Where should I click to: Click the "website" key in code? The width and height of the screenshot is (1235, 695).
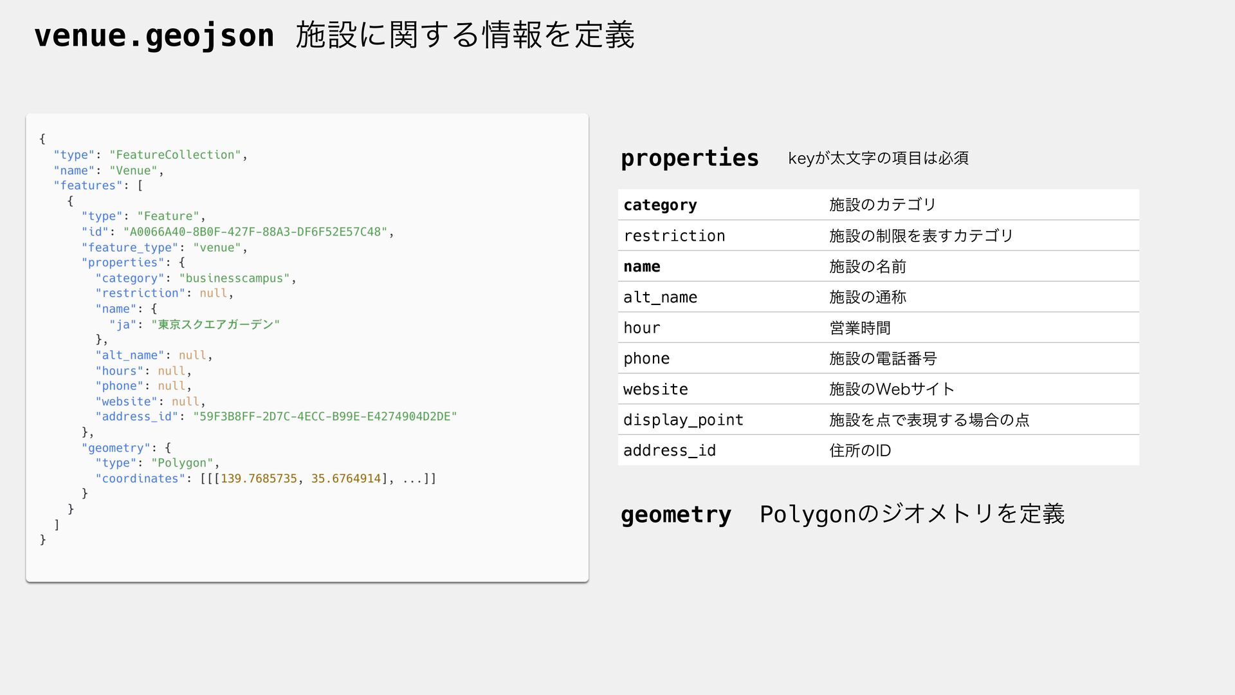click(127, 402)
